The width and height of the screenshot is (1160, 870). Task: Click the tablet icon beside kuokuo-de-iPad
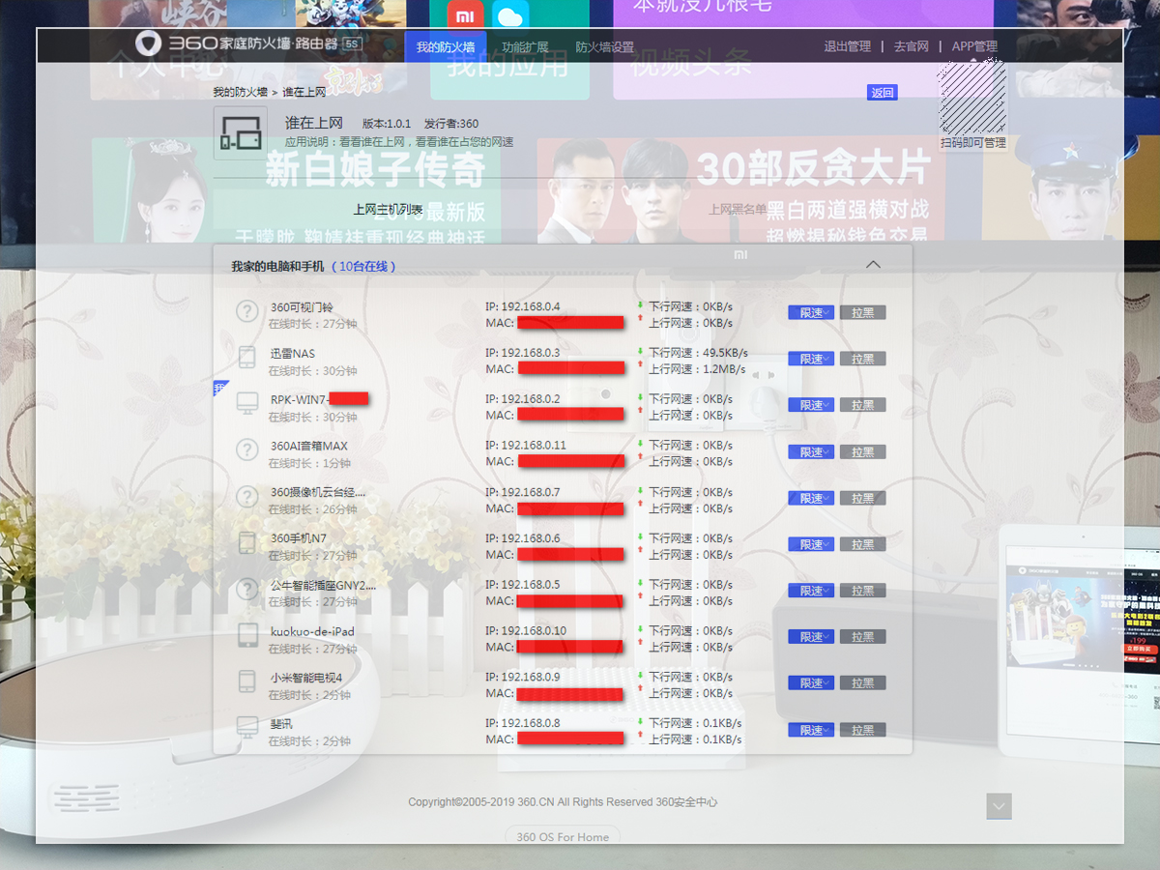pyautogui.click(x=247, y=636)
